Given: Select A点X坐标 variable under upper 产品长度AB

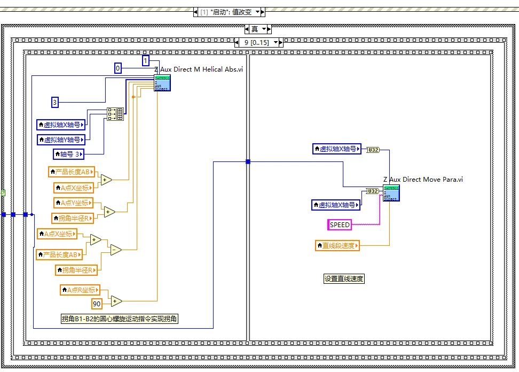Looking at the screenshot, I should [x=74, y=188].
